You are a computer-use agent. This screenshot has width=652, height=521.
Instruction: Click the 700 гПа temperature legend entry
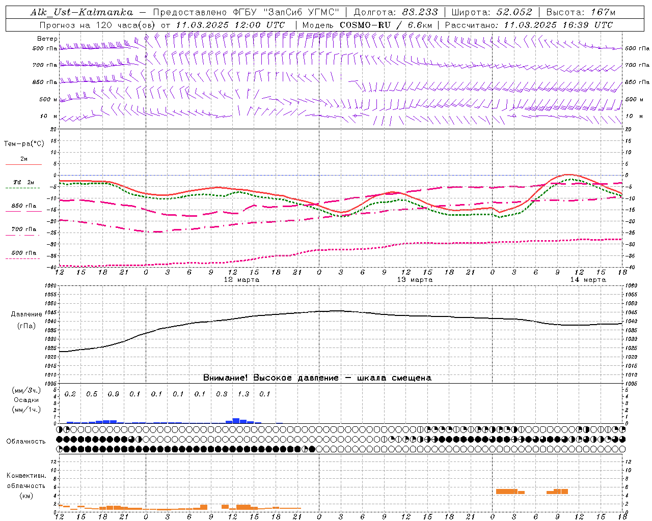click(23, 229)
